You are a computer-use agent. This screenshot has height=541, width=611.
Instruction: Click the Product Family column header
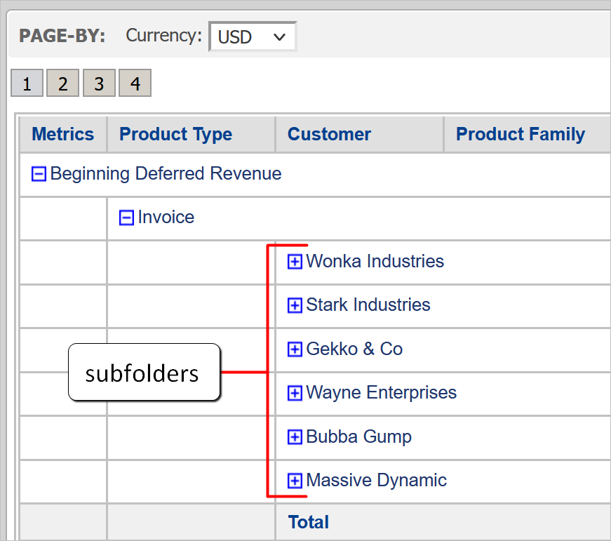coord(528,134)
